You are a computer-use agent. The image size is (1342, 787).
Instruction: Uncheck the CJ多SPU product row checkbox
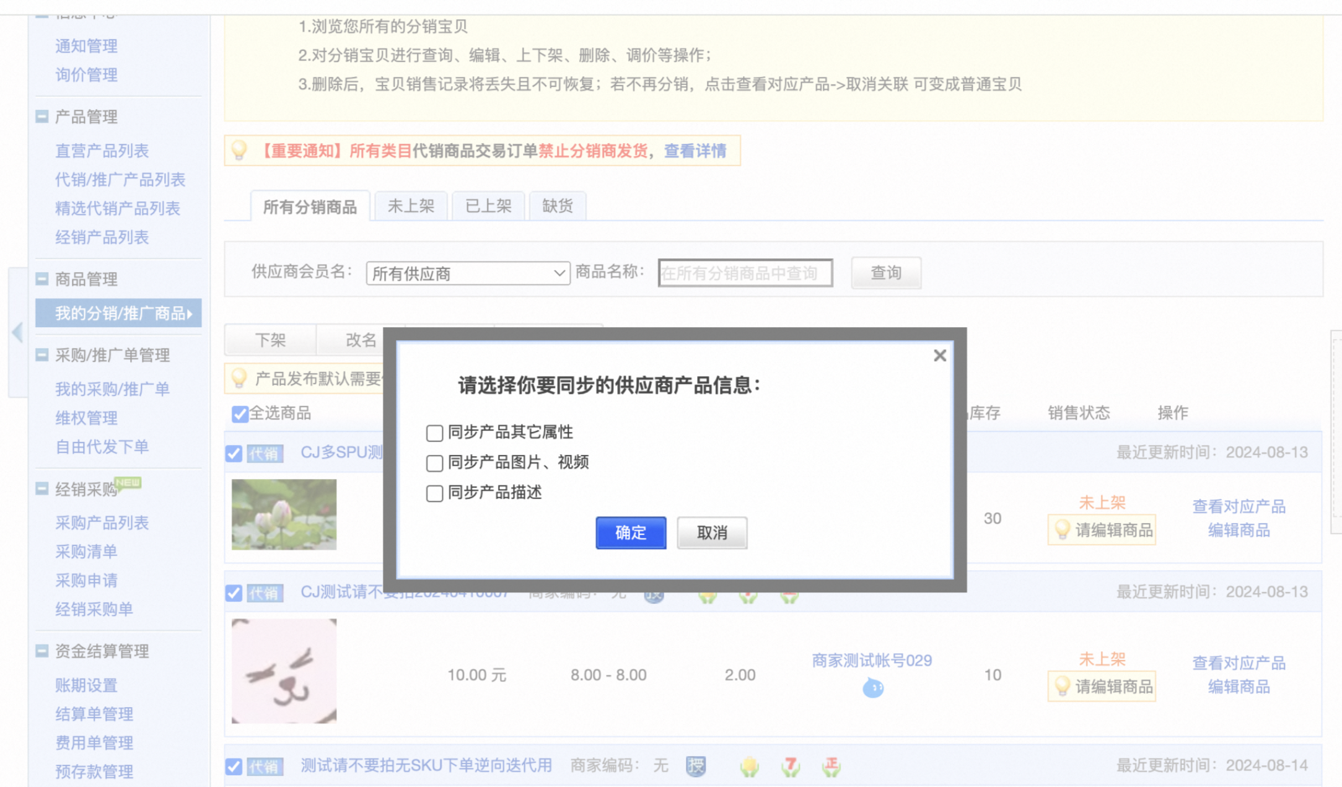[x=234, y=454]
